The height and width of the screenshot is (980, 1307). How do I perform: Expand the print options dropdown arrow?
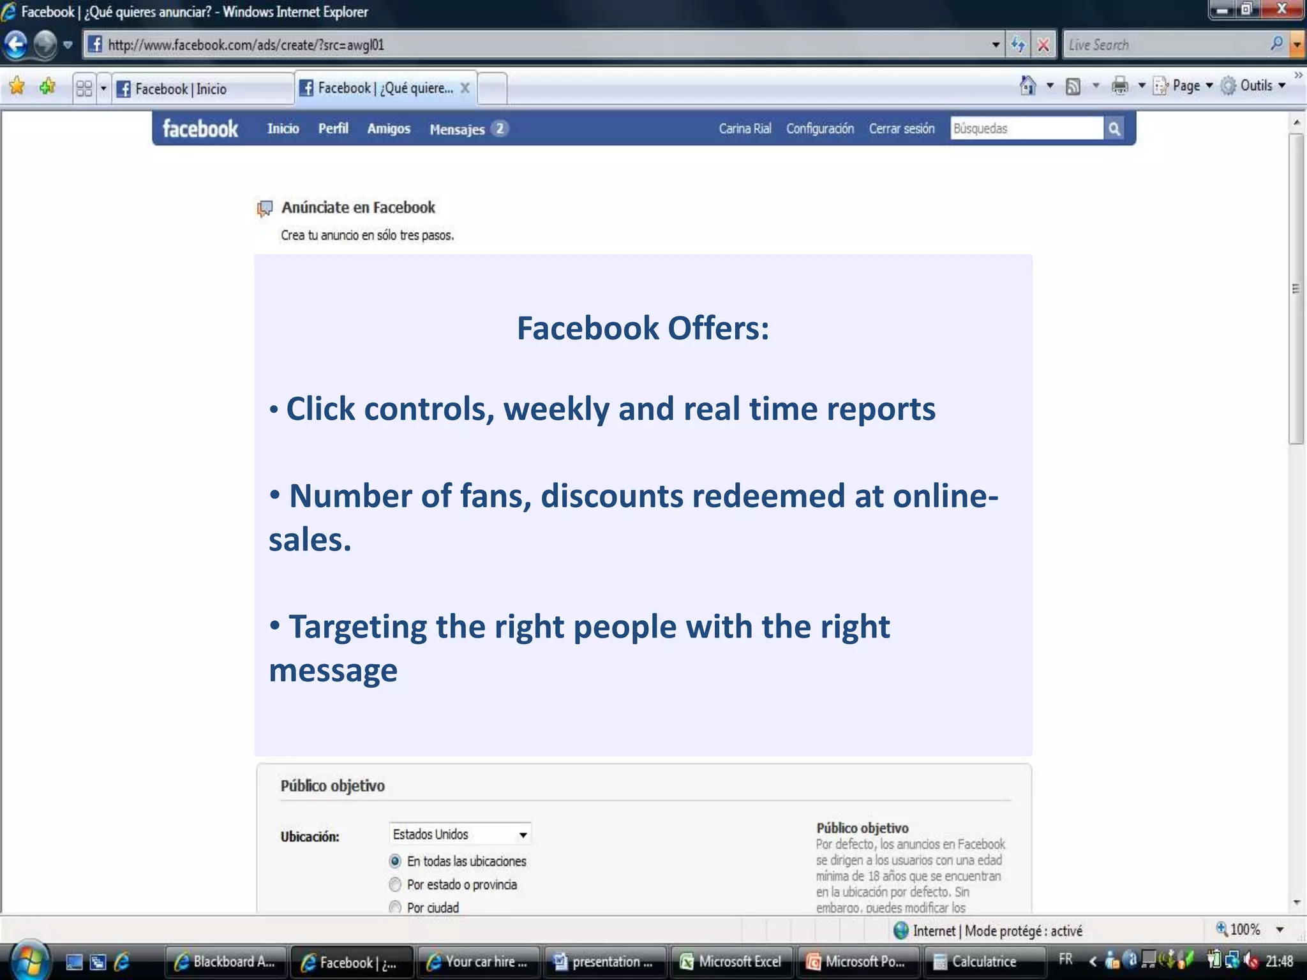(x=1142, y=85)
